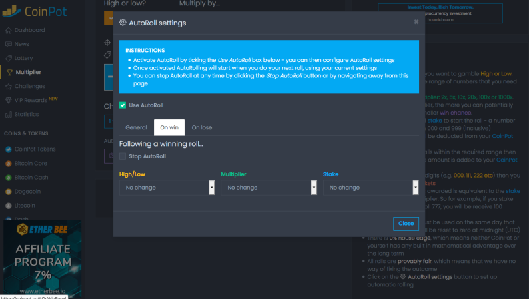The height and width of the screenshot is (299, 529).
Task: Open VIP Rewards in sidebar
Action: 31,101
